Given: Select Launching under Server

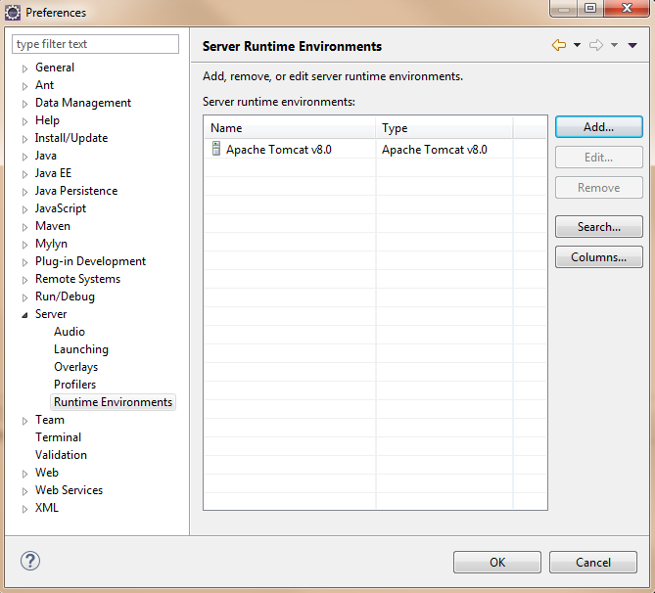Looking at the screenshot, I should point(81,349).
